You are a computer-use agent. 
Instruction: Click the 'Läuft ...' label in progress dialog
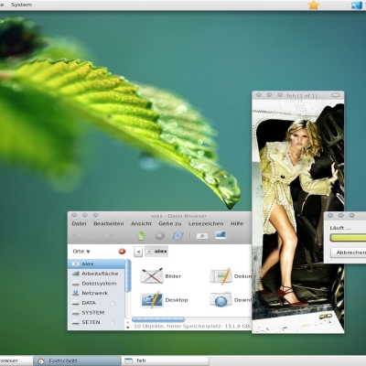coord(340,228)
